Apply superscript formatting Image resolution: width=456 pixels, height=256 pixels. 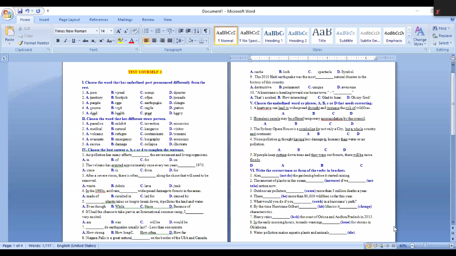click(101, 41)
